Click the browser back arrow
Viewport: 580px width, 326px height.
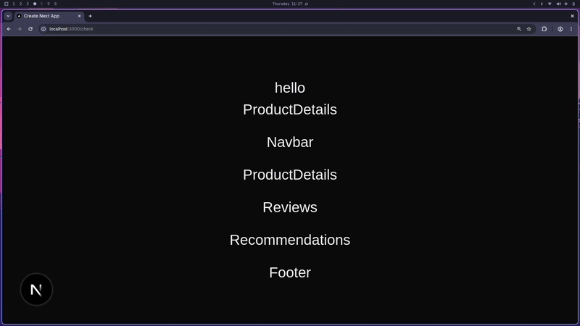click(9, 29)
